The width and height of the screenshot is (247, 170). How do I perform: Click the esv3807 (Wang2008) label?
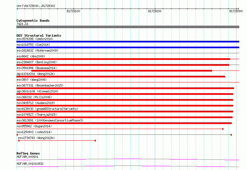[32, 80]
